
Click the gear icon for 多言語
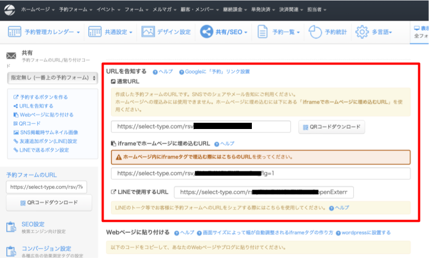[x=362, y=32]
